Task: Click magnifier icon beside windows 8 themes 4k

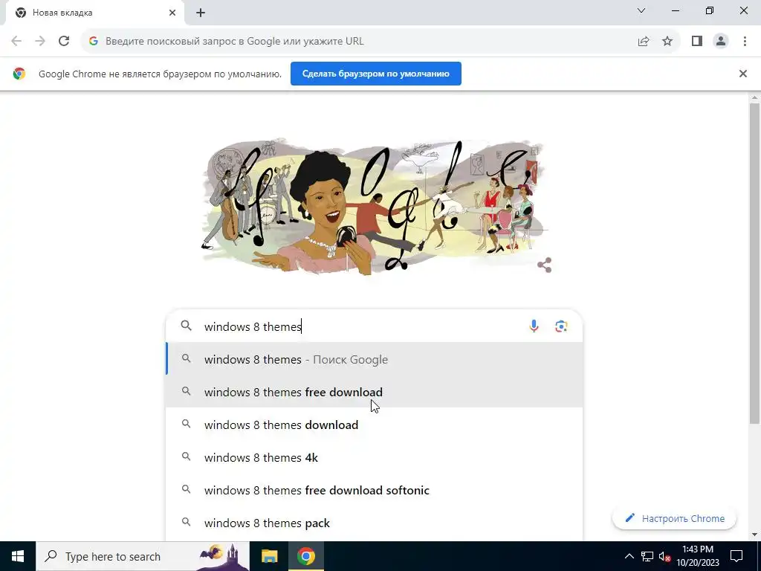Action: click(x=186, y=457)
